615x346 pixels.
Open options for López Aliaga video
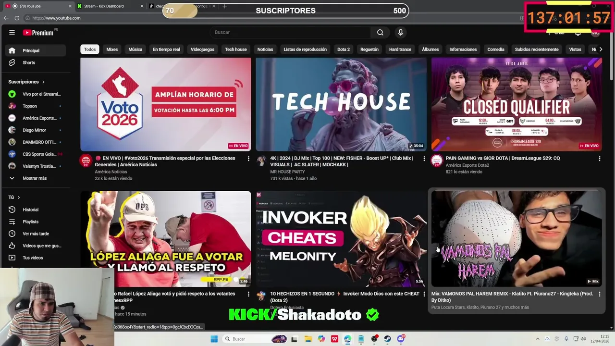pos(248,294)
